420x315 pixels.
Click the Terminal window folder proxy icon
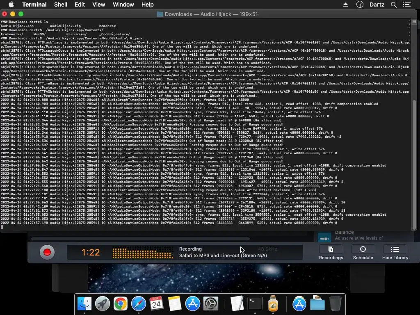click(x=160, y=14)
